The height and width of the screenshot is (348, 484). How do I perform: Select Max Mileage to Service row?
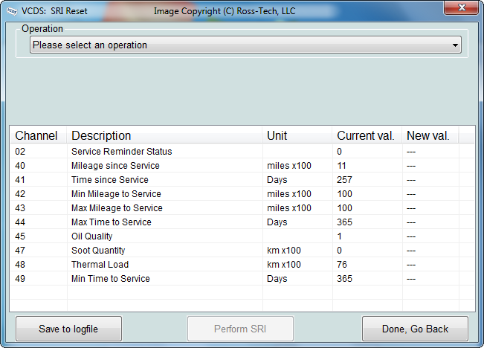pyautogui.click(x=117, y=208)
